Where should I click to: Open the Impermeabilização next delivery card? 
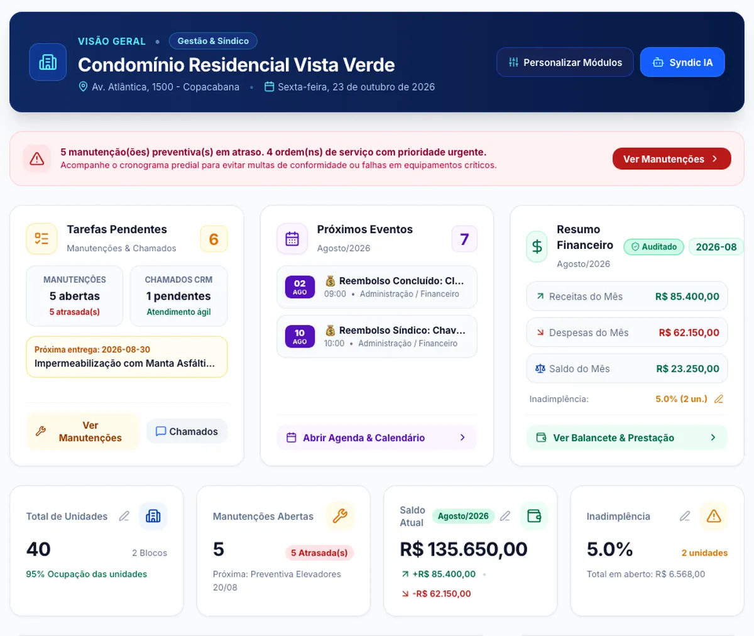coord(126,357)
